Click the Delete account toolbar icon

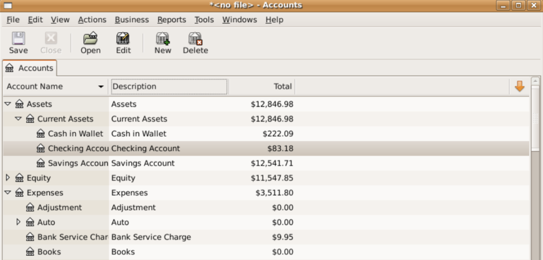pos(195,39)
